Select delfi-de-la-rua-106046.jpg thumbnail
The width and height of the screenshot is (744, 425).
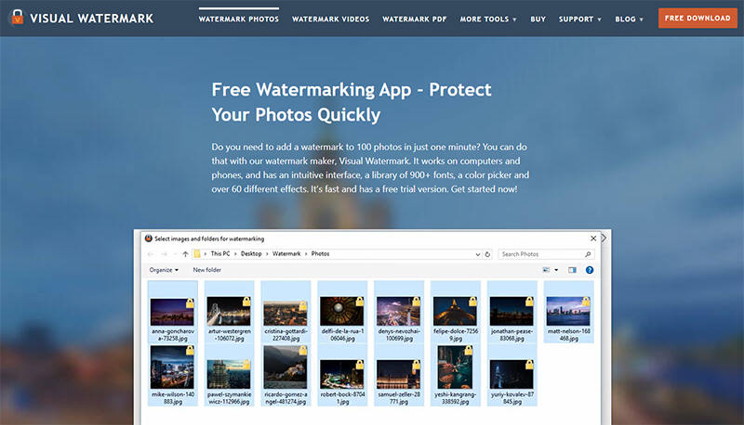pos(342,312)
